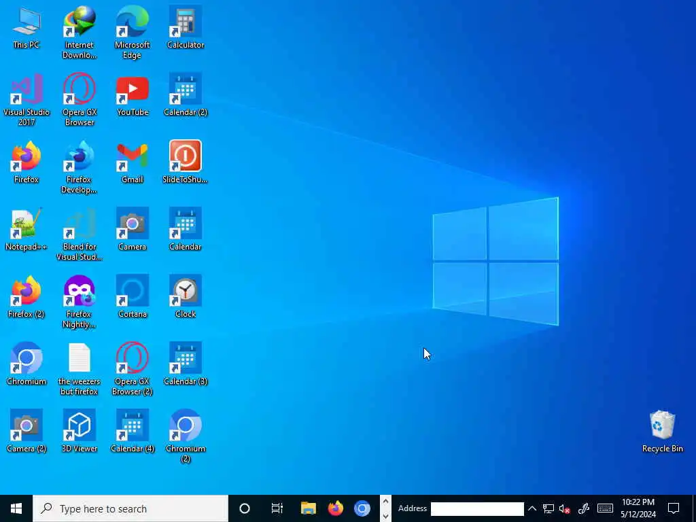Open Cortana from the taskbar circle
This screenshot has width=696, height=522.
click(x=245, y=508)
